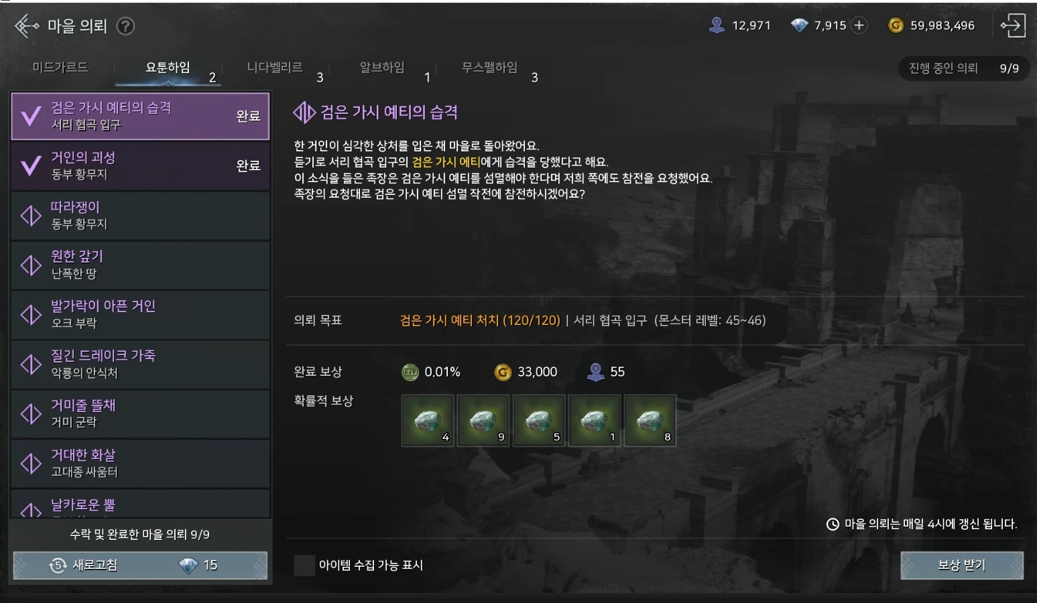The height and width of the screenshot is (603, 1037).
Task: Enable the 아이템 수집 가능 표시 checkbox
Action: [x=304, y=565]
